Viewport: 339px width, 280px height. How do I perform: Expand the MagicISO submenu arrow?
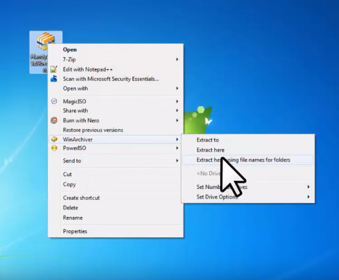[x=177, y=101]
